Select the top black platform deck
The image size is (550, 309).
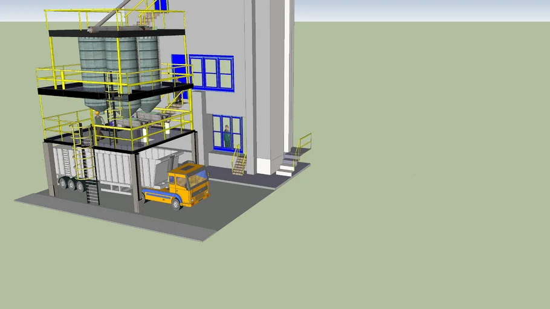[115, 32]
